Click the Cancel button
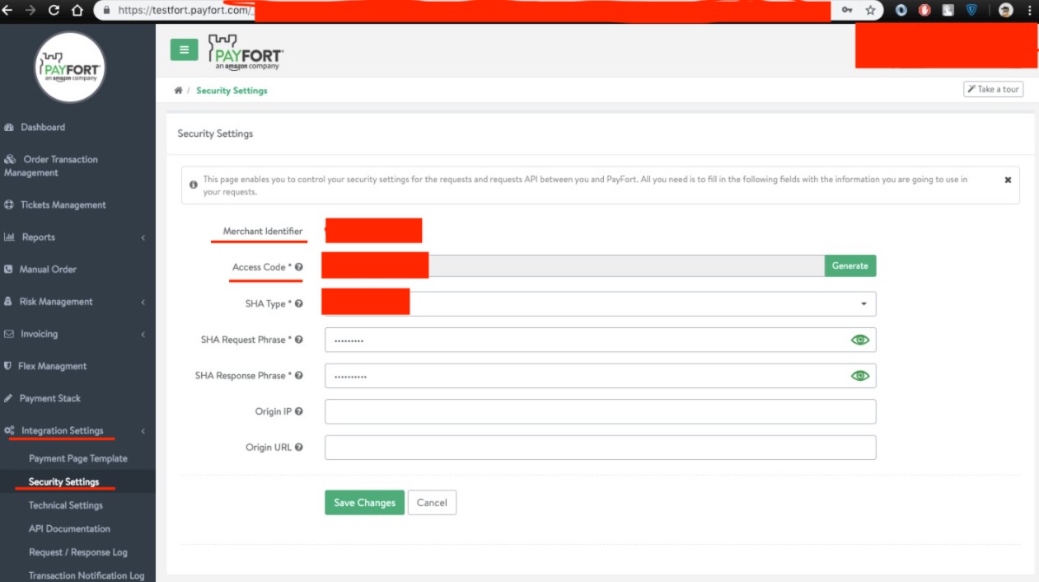The height and width of the screenshot is (582, 1039). [x=432, y=503]
